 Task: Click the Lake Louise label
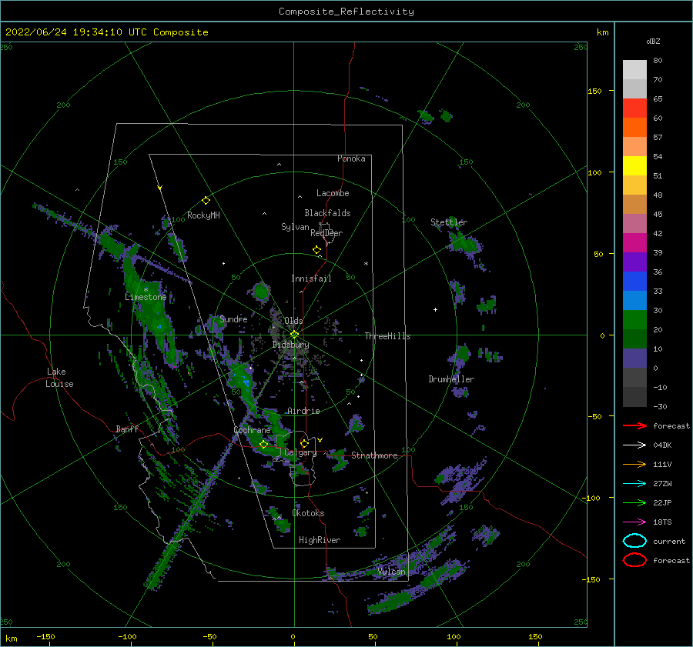coord(59,378)
